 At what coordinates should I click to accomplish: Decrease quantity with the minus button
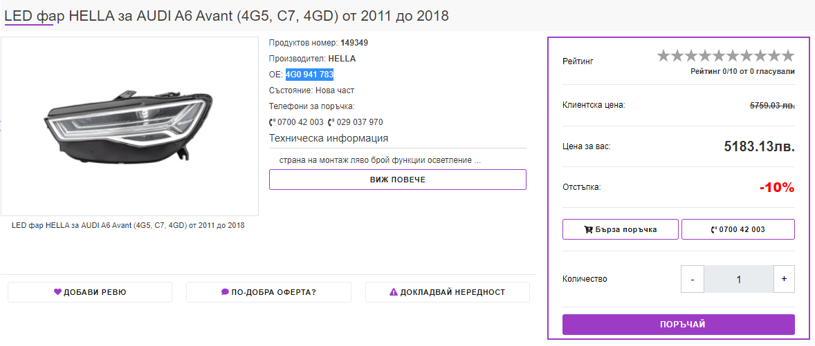(692, 279)
